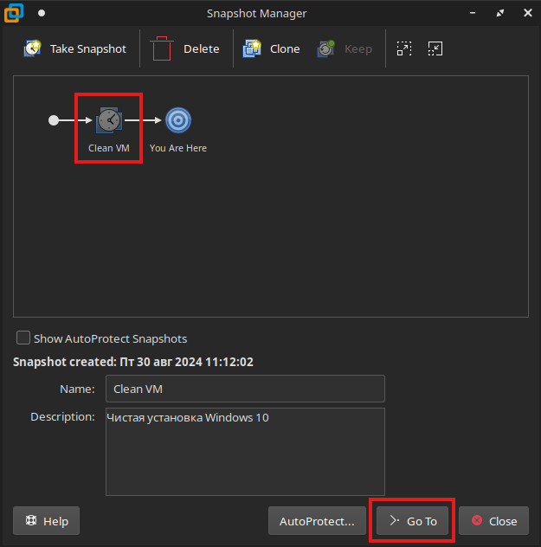Select the Clean VM snapshot node
The image size is (541, 547).
coord(108,121)
